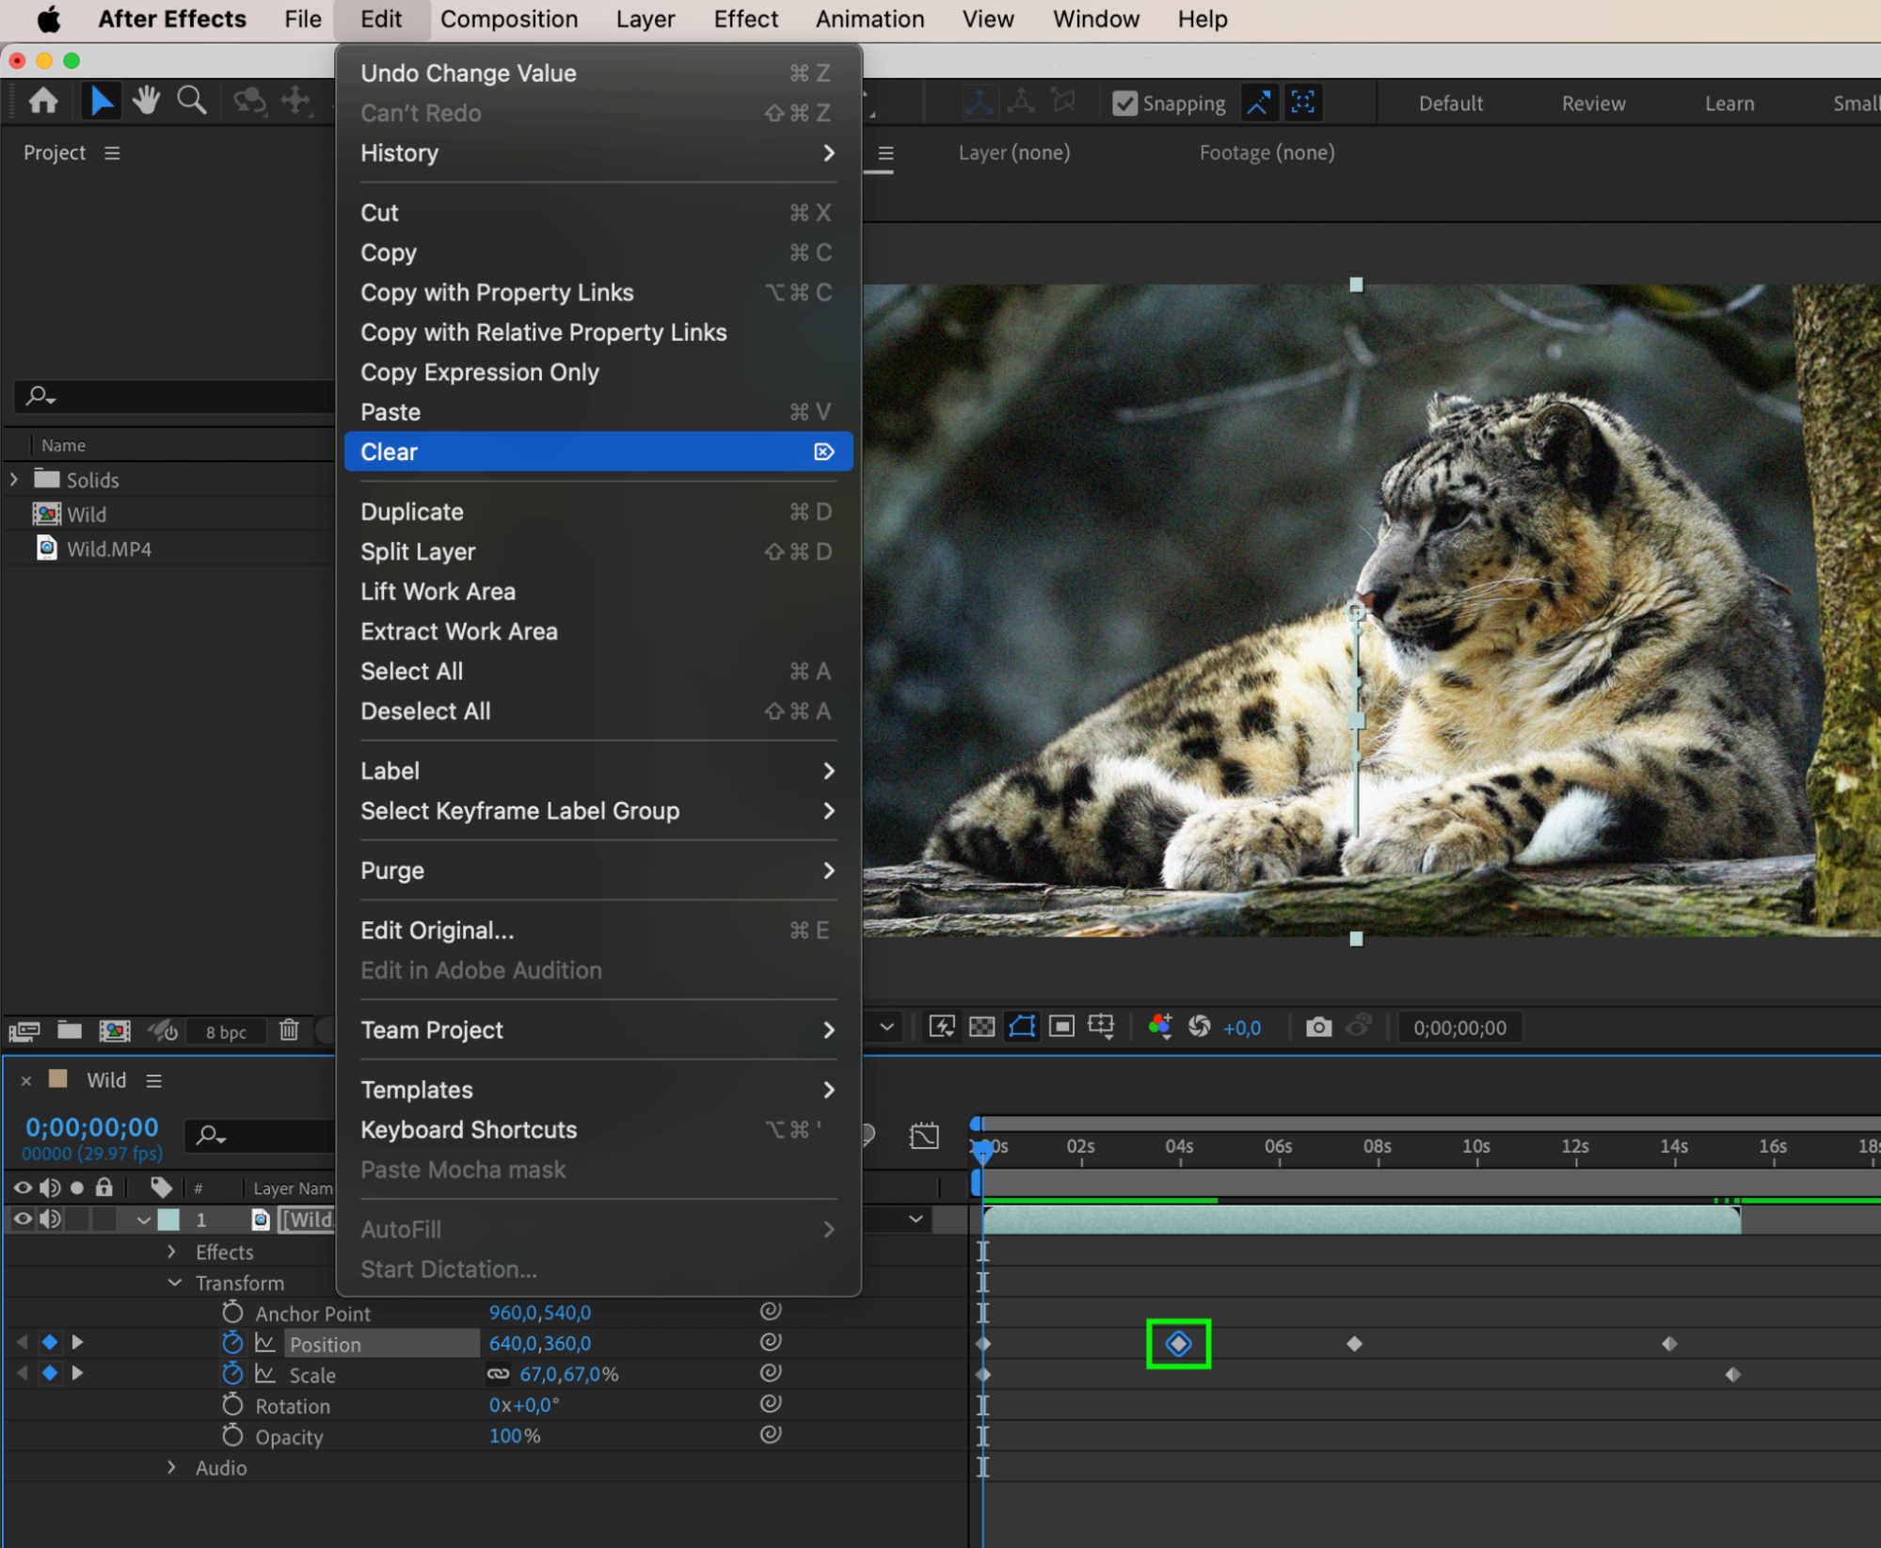Expand the Effects property group

(x=171, y=1252)
